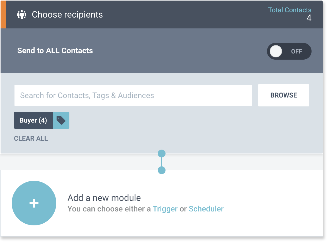Screen dimensions: 333x246
Task: Click CLEAR ALL to remove recipients
Action: (x=31, y=138)
